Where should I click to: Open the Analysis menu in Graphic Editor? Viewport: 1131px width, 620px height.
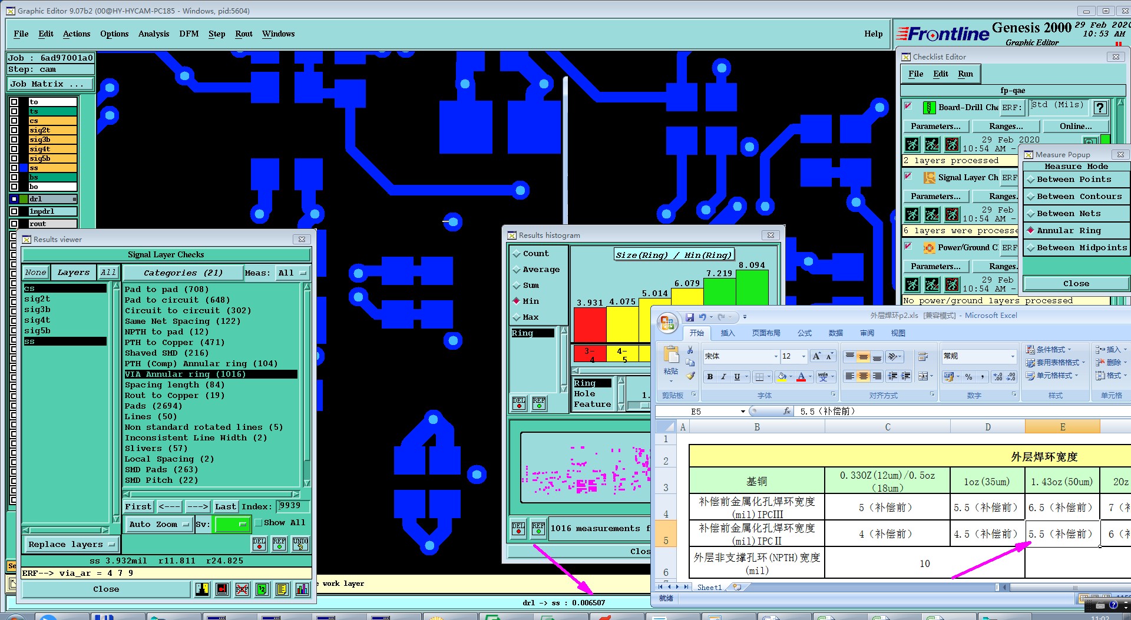pos(154,34)
